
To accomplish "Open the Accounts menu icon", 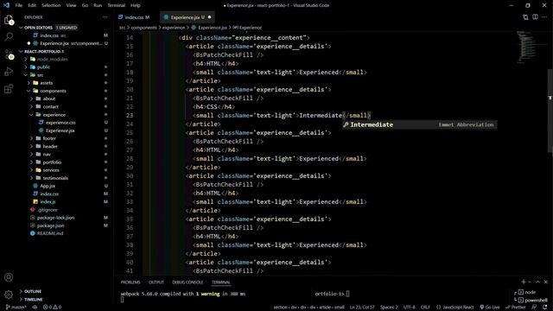I will pyautogui.click(x=9, y=277).
